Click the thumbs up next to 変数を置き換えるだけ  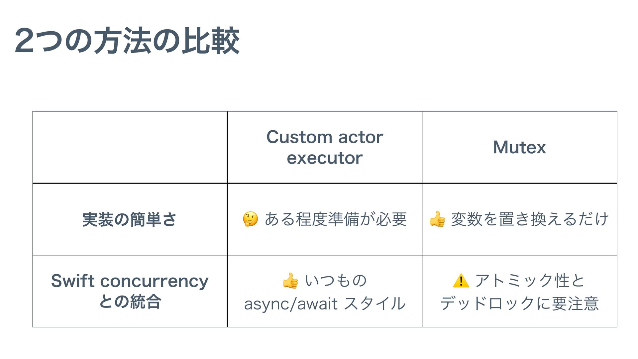tap(437, 219)
